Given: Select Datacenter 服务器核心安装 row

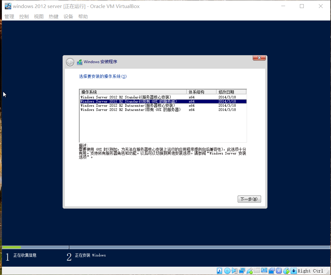Looking at the screenshot, I should coord(163,105).
